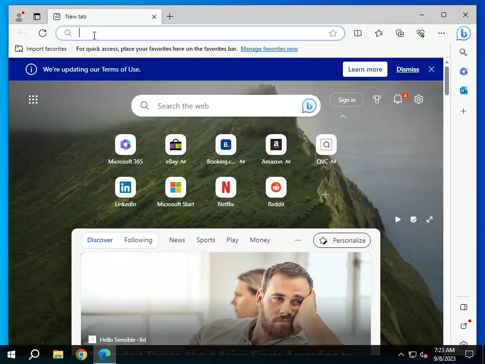
Task: Add a site with plus tile
Action: click(x=326, y=194)
